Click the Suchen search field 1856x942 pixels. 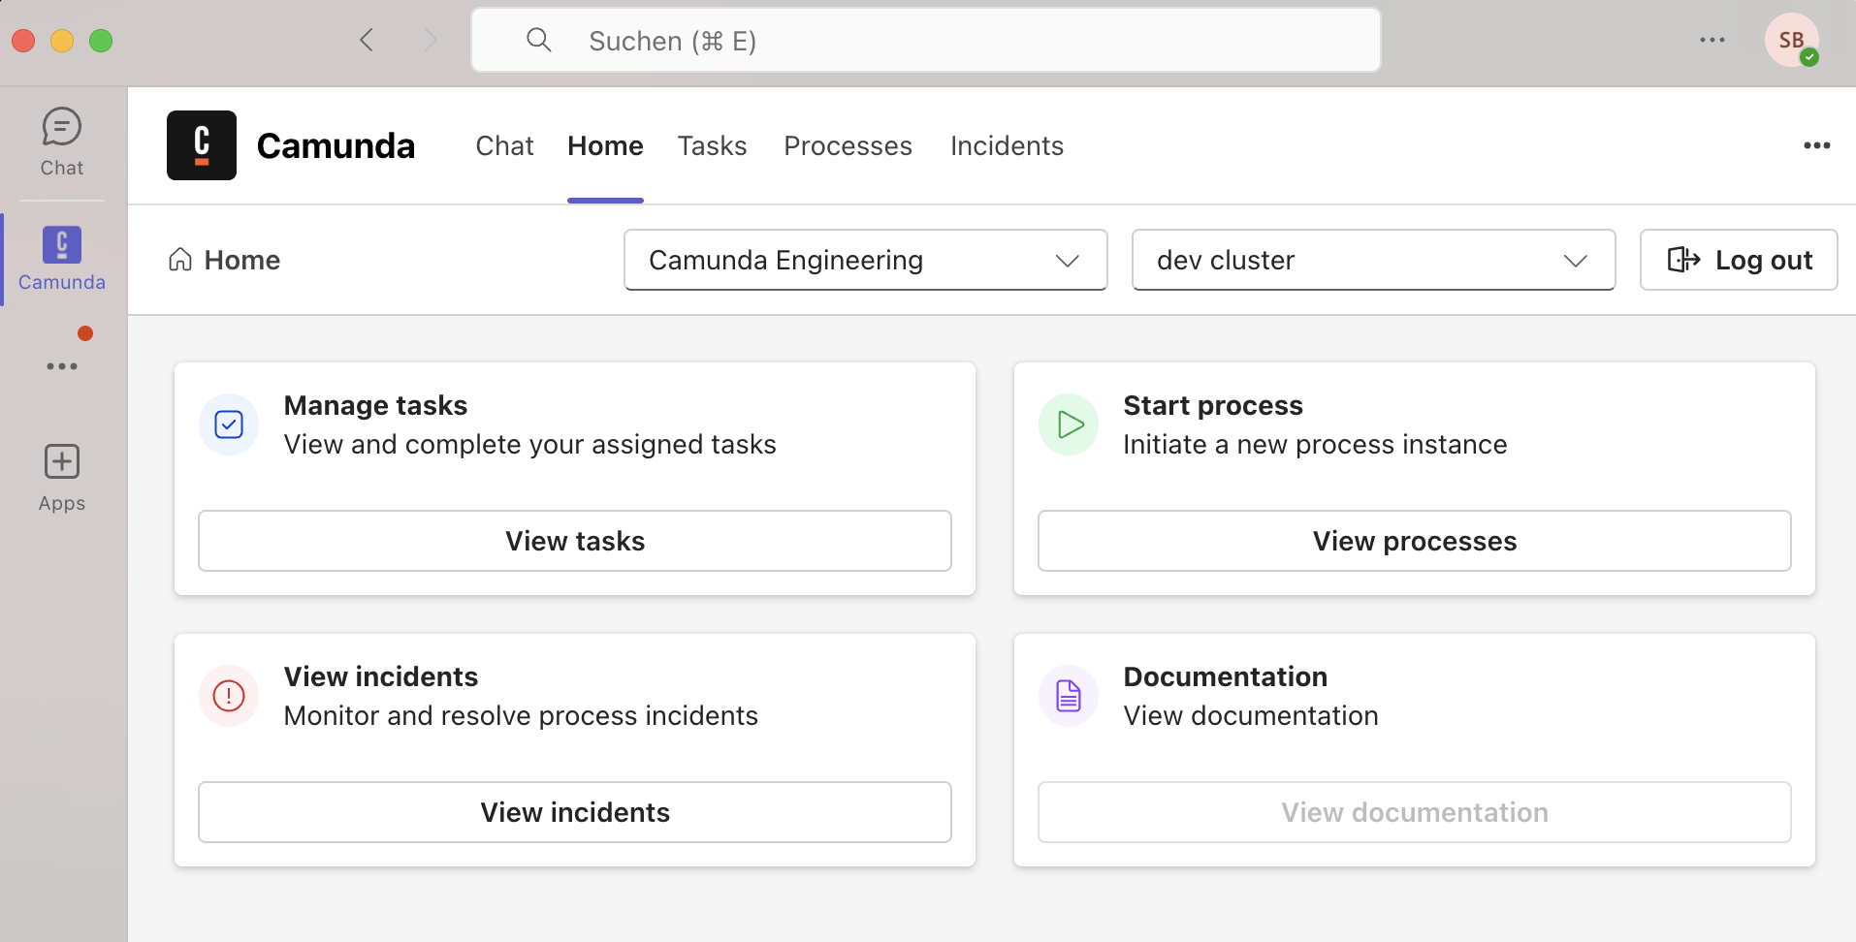point(925,41)
